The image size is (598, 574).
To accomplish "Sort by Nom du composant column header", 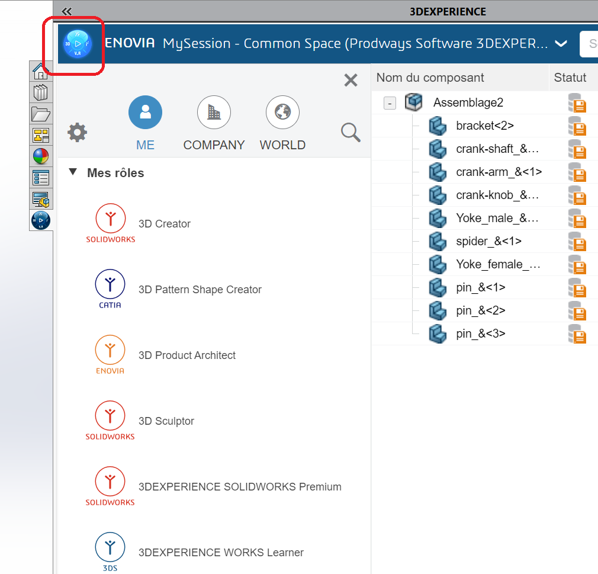I will [x=430, y=78].
